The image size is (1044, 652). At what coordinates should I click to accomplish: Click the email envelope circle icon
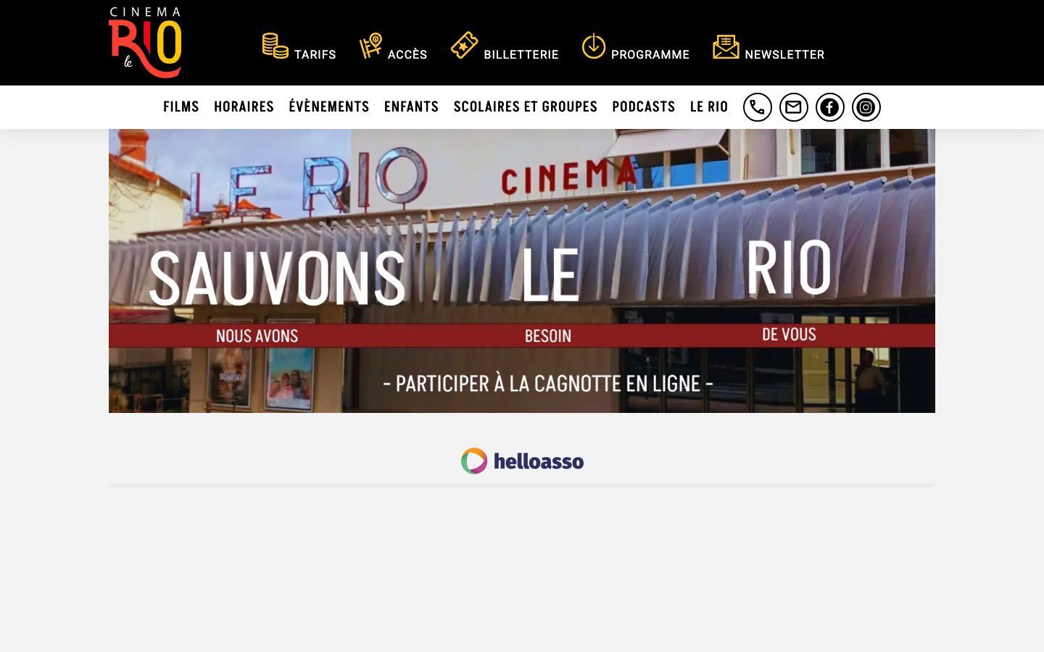(x=794, y=107)
